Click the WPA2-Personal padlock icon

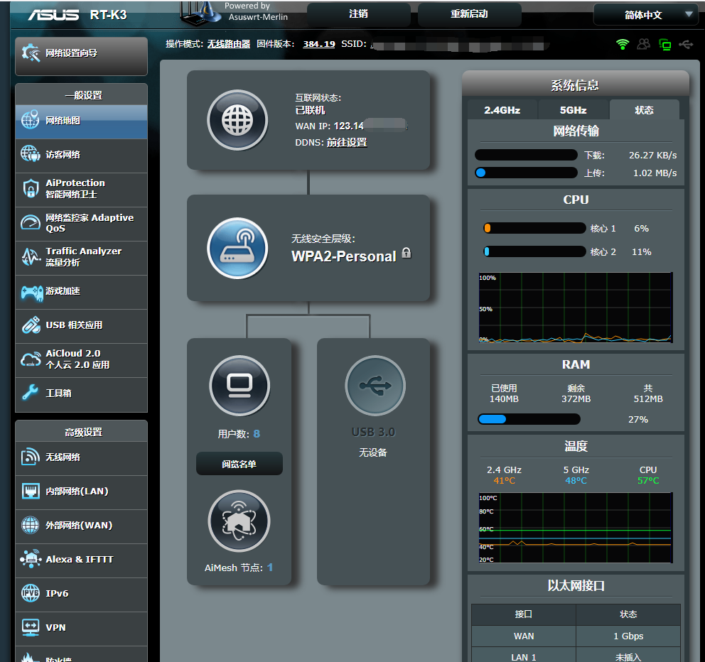coord(406,253)
